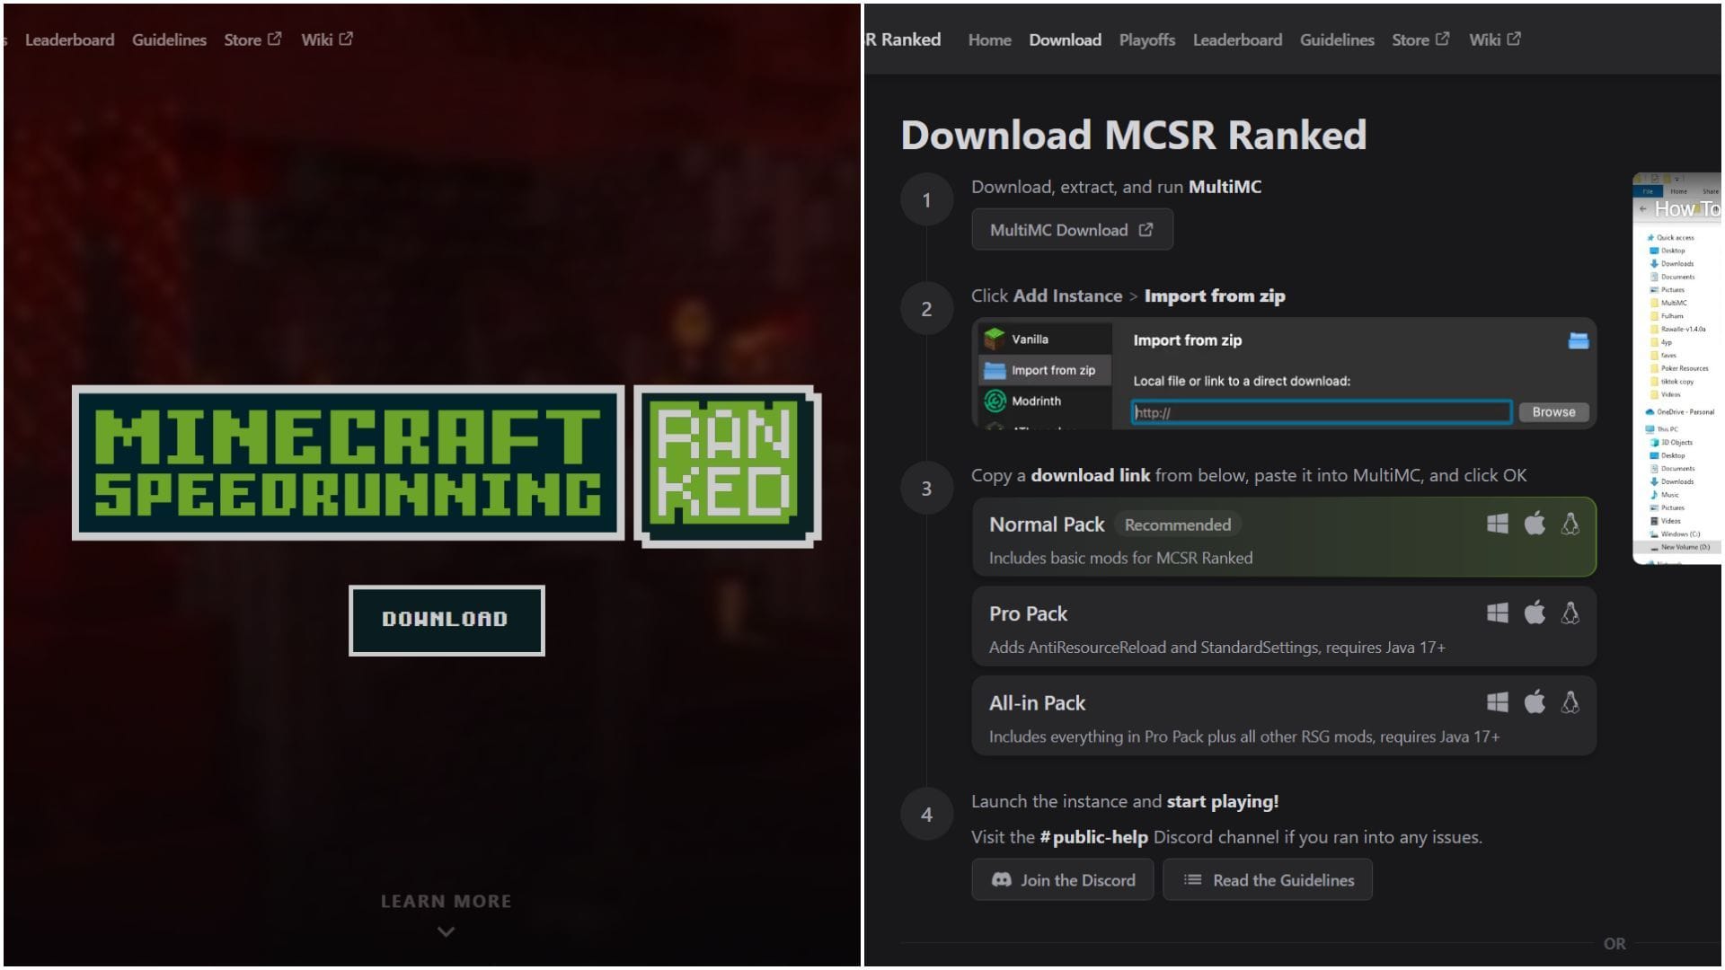Image resolution: width=1725 pixels, height=970 pixels.
Task: Copy Normal Pack macOS download link
Action: pyautogui.click(x=1535, y=523)
